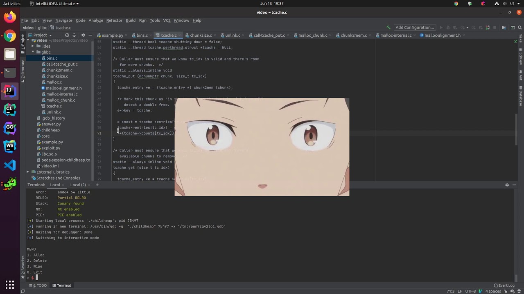Expand External Libraries node
Viewport: 524px width, 294px height.
27,172
